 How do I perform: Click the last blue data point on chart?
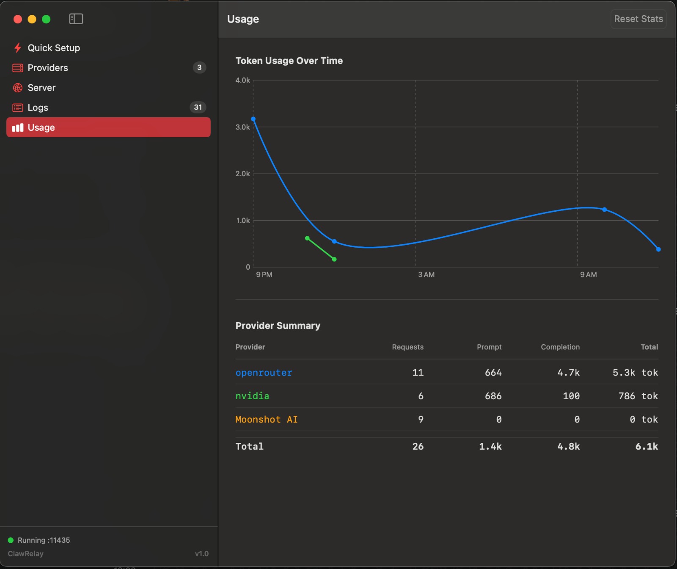[658, 249]
